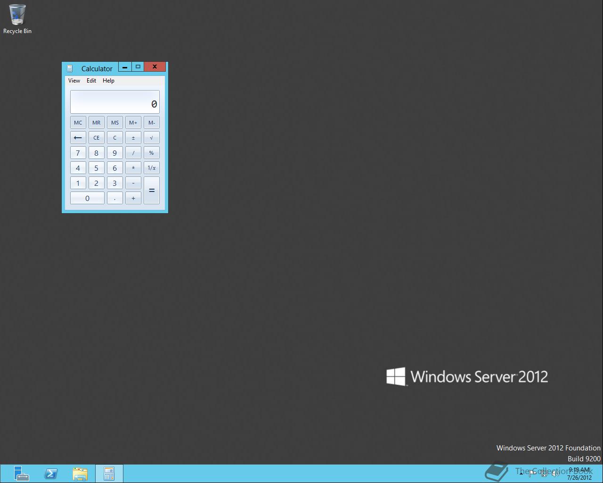Click the M- memory subtract button

pyautogui.click(x=152, y=123)
